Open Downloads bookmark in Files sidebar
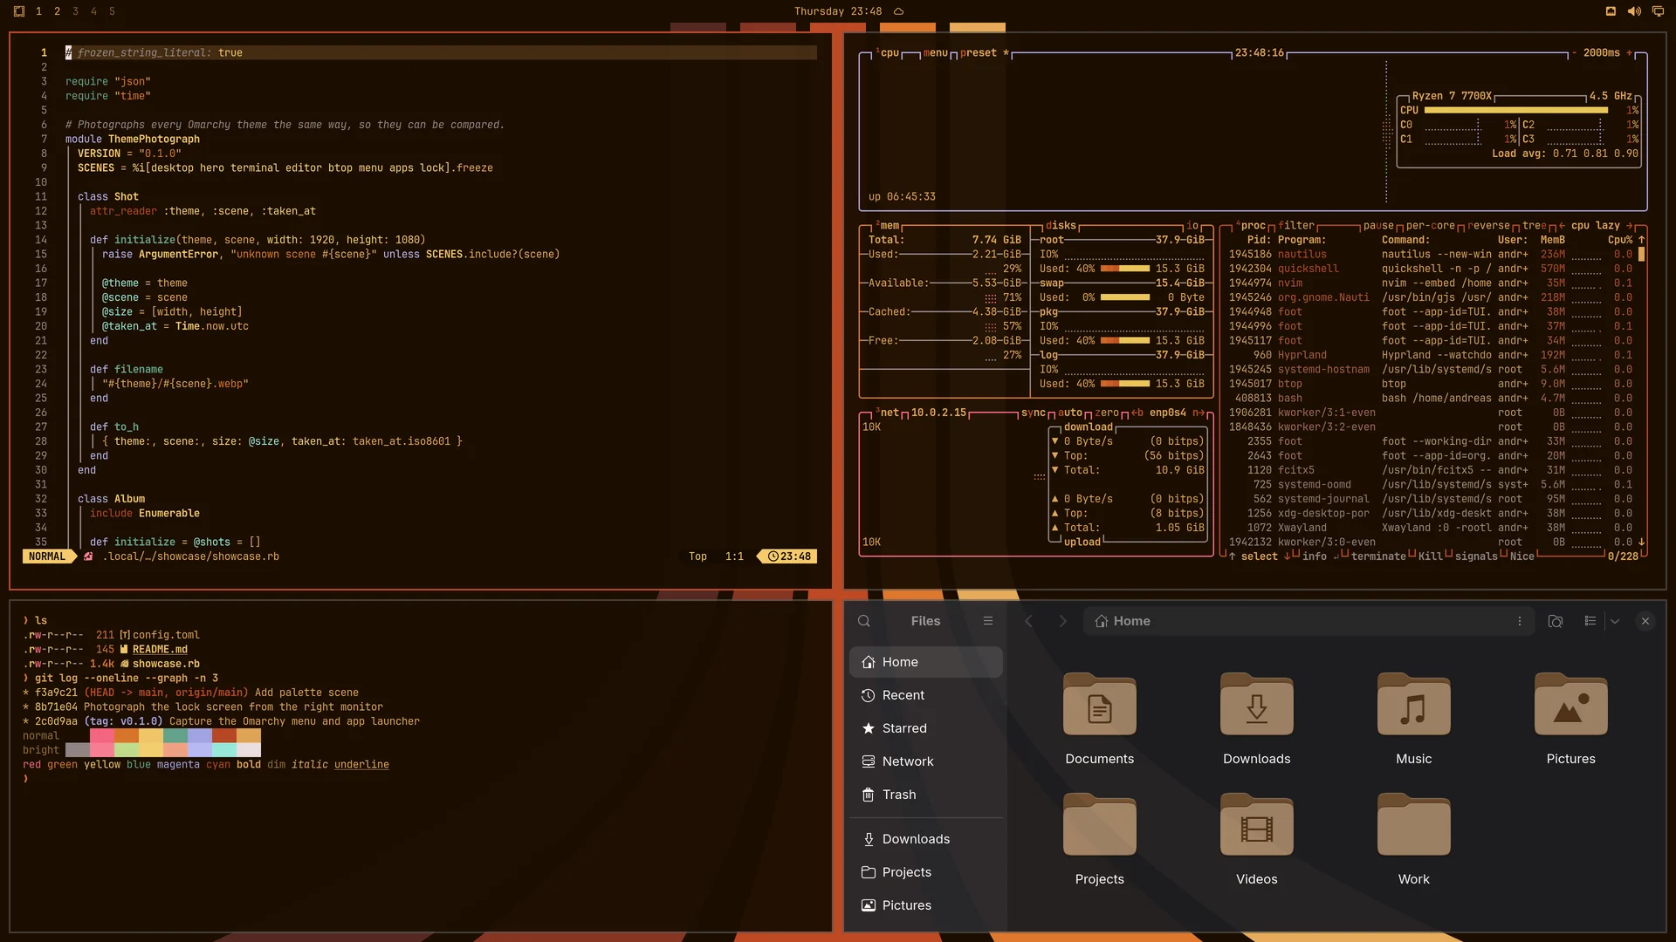 926,839
